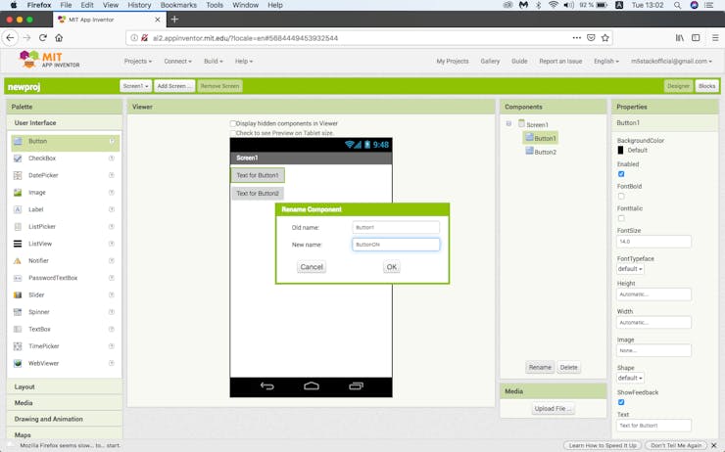
Task: Open the Gallery link
Action: pyautogui.click(x=490, y=61)
